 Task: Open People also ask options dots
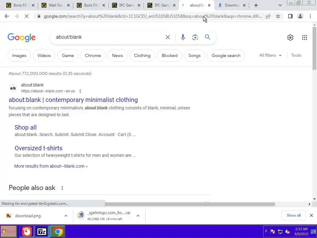[62, 188]
